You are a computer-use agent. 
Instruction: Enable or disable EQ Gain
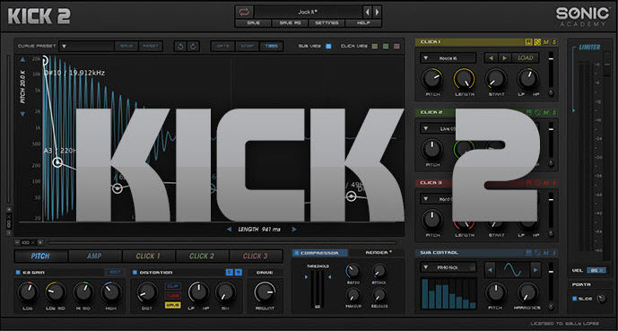[18, 273]
